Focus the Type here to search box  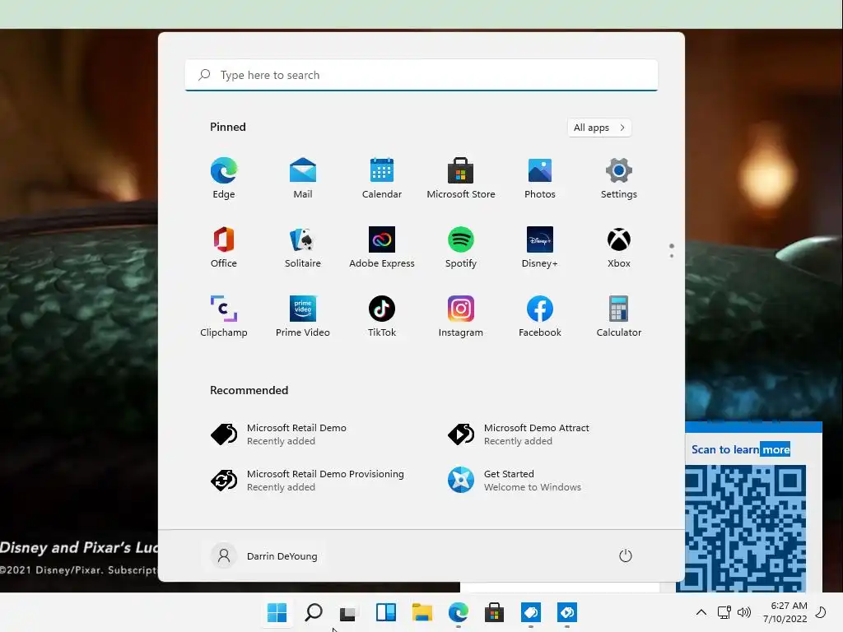(x=421, y=75)
